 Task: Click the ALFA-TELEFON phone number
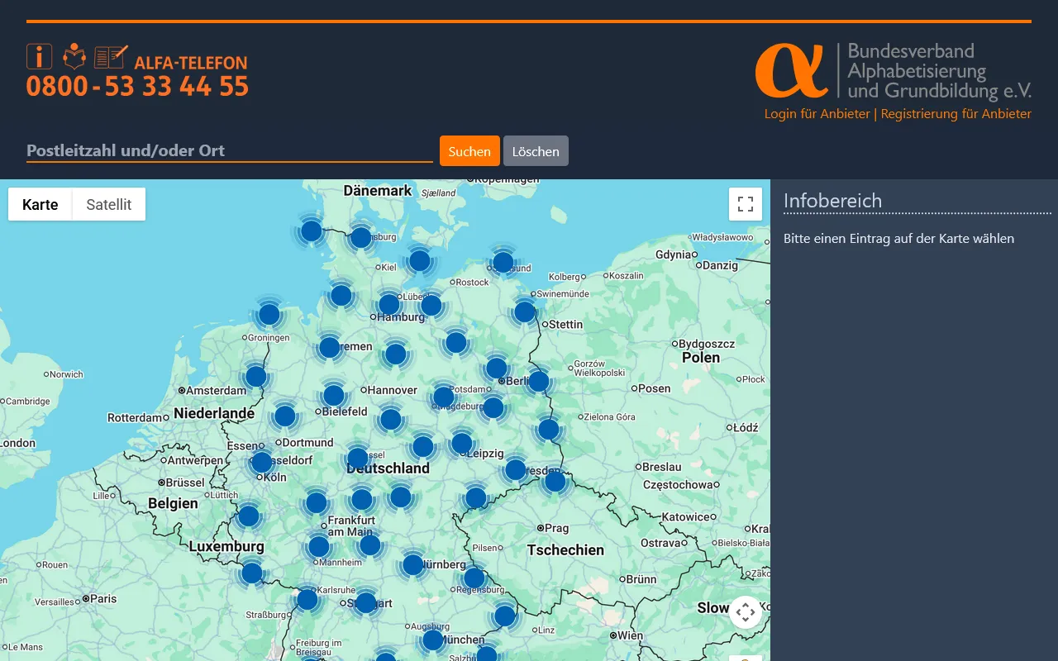point(137,86)
